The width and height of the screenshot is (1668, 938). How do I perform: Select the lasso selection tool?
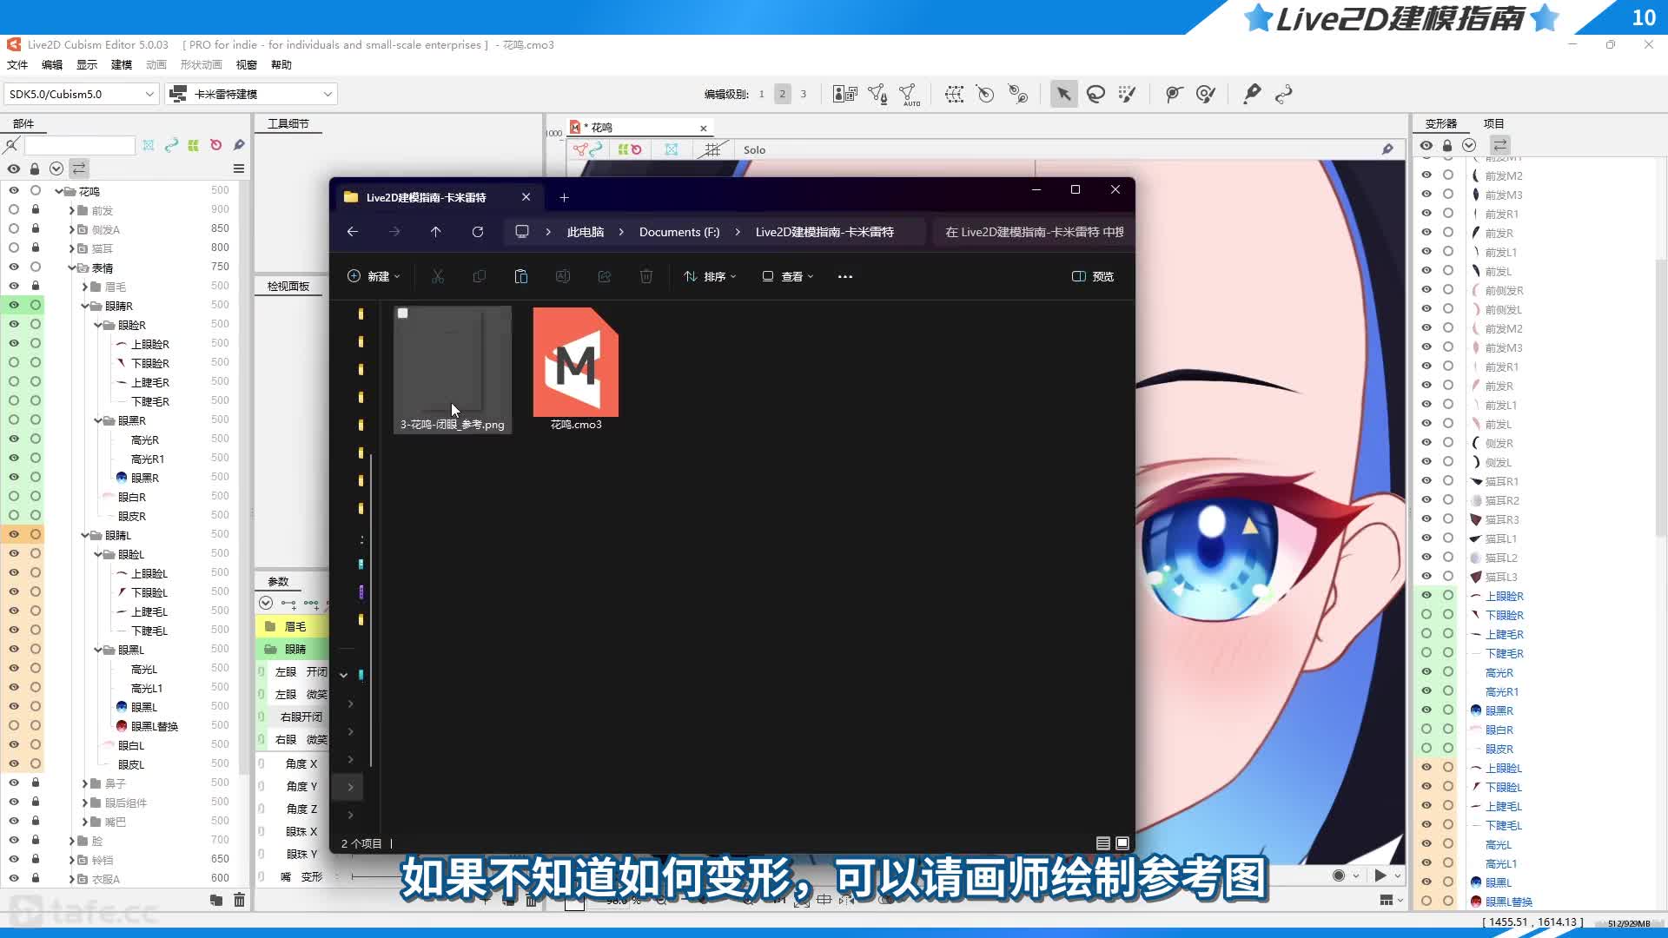pyautogui.click(x=1095, y=94)
